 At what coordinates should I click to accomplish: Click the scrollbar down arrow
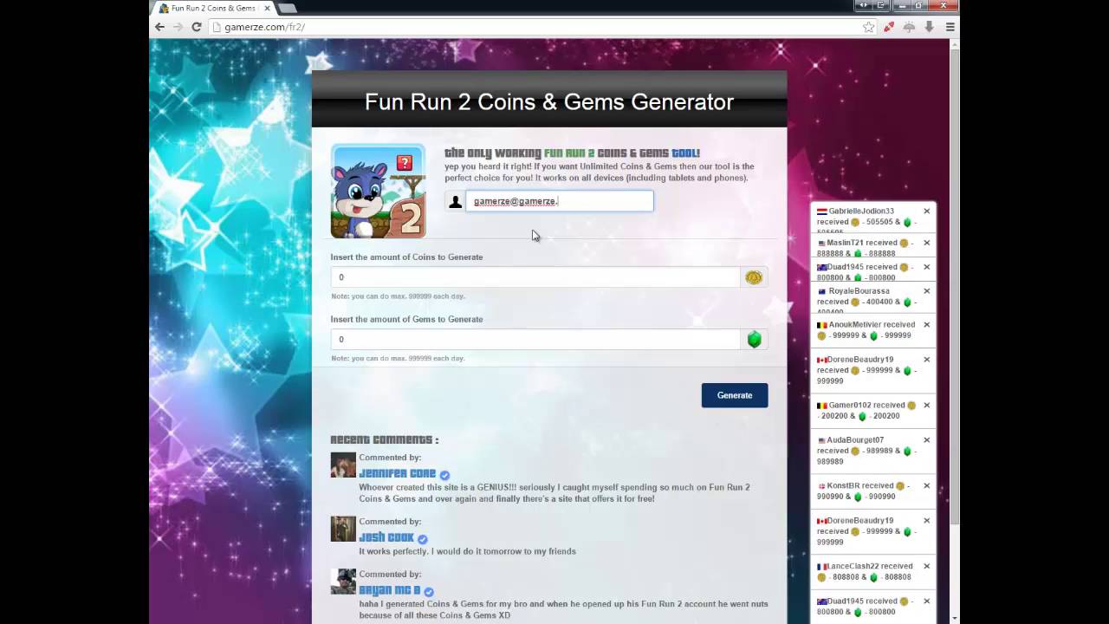955,618
